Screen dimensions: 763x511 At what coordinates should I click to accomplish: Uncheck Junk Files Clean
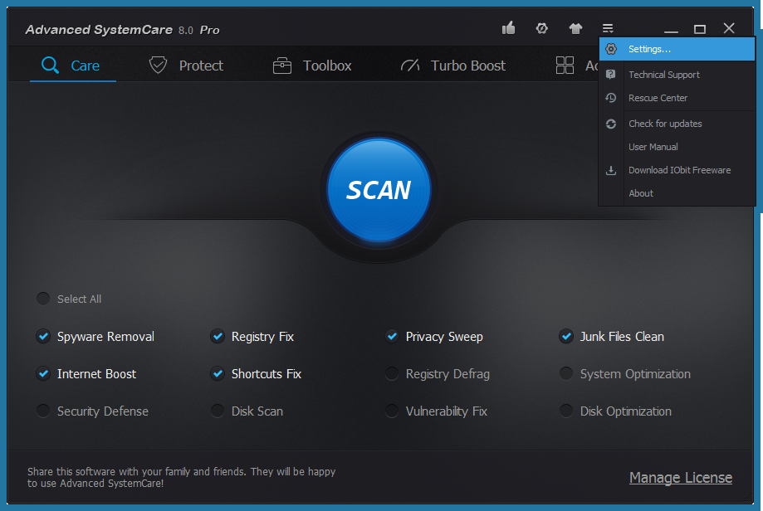pyautogui.click(x=566, y=336)
